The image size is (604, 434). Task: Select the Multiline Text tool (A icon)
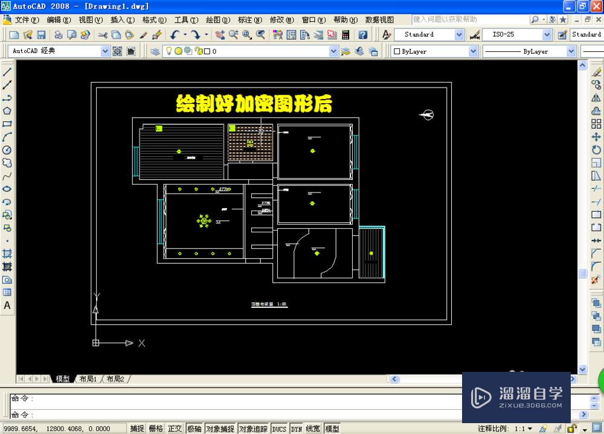[7, 305]
